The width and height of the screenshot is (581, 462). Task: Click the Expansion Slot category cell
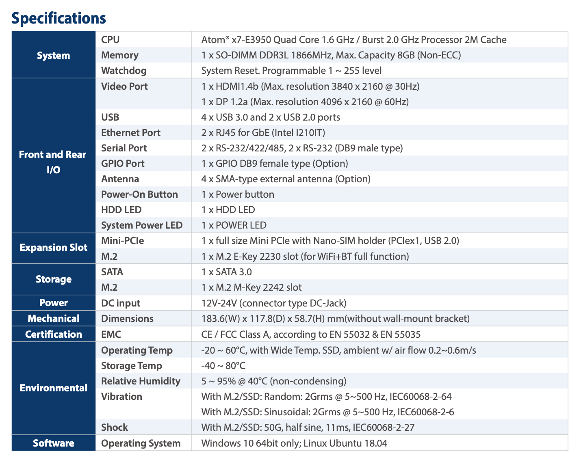[53, 248]
